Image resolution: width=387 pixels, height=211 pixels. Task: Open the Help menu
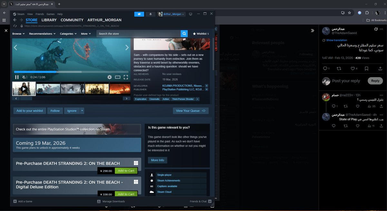tap(60, 14)
